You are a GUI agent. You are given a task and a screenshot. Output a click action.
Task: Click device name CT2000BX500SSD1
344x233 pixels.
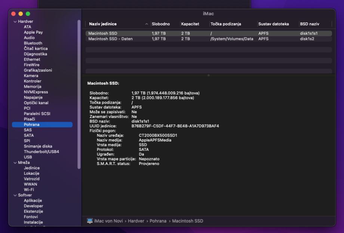click(158, 136)
